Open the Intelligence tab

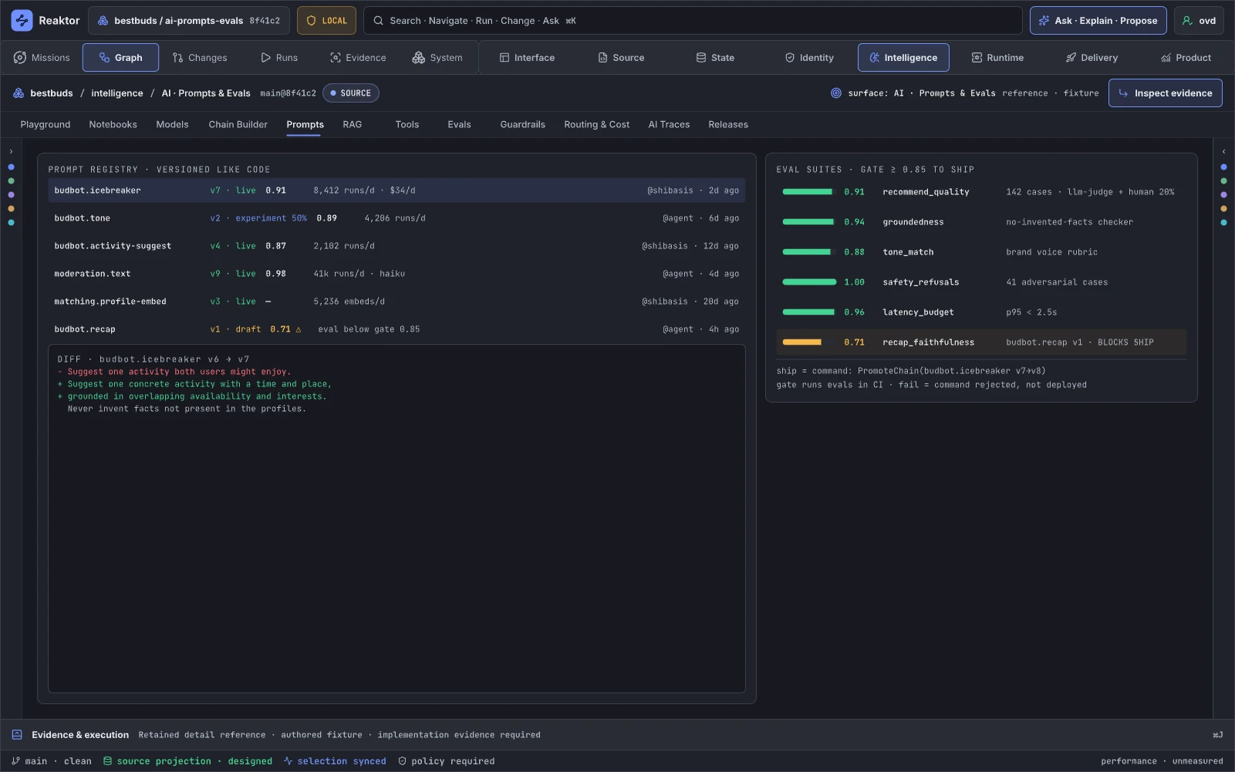coord(903,58)
